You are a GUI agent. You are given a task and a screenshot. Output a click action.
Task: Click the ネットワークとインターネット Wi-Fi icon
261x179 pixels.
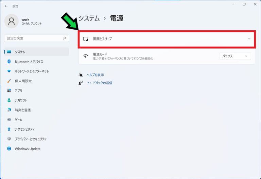click(x=9, y=71)
